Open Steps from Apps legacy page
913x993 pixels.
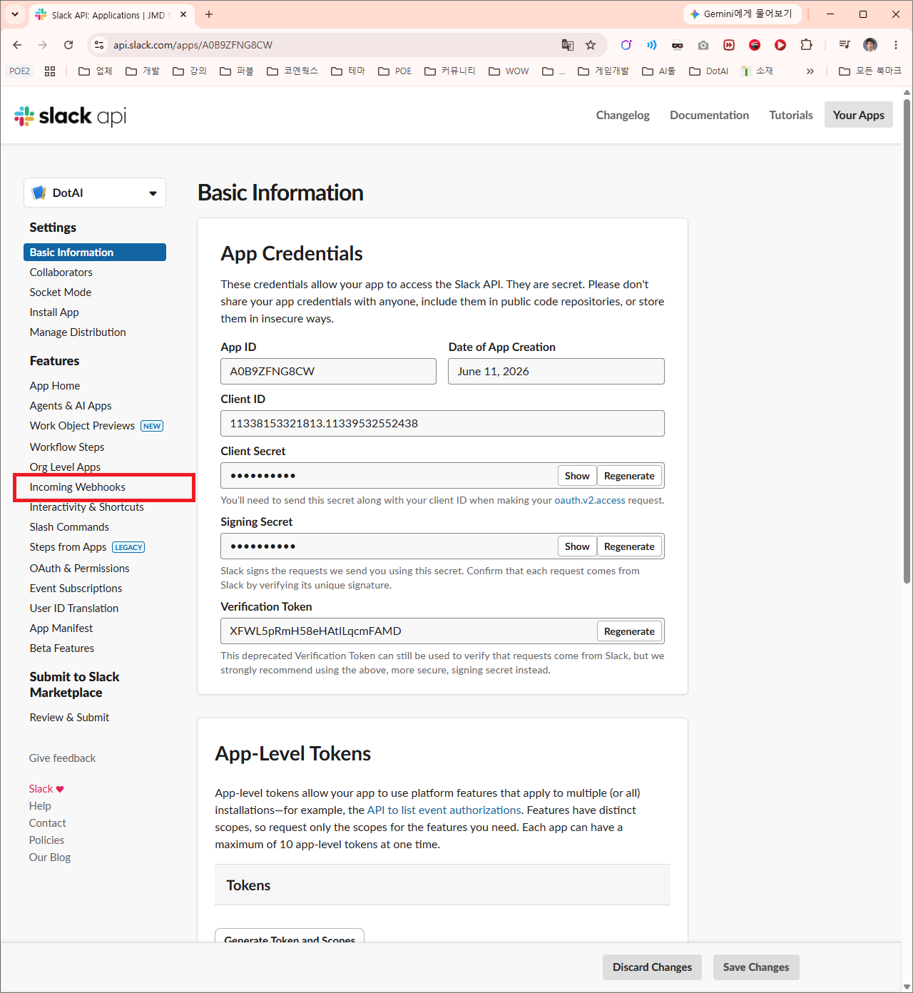pos(68,547)
